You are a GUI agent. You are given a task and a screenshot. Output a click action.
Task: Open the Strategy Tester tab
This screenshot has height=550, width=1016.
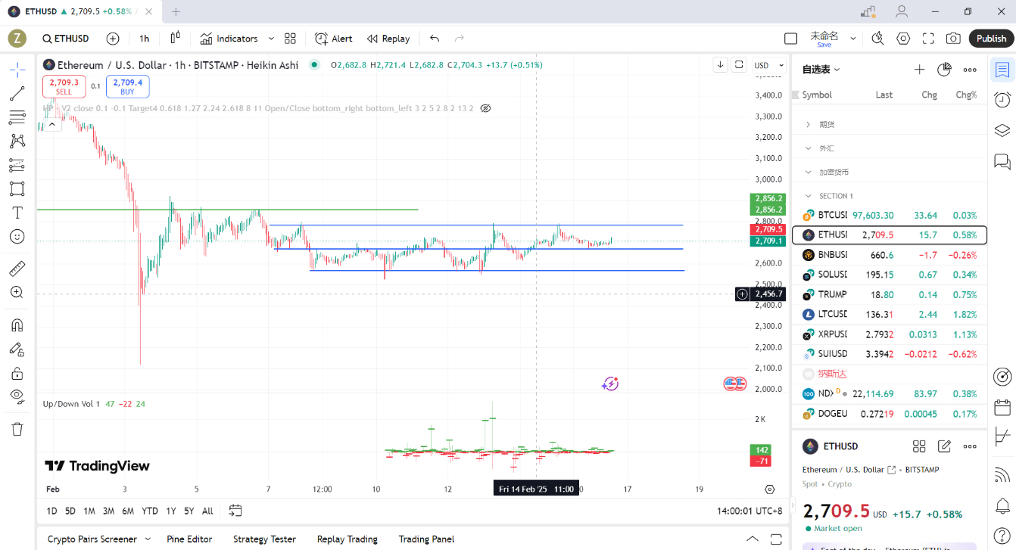[264, 539]
